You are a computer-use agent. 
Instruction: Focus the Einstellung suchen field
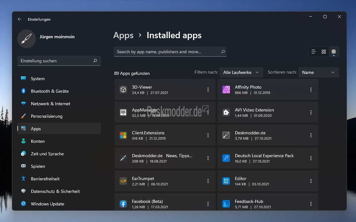[x=59, y=61]
